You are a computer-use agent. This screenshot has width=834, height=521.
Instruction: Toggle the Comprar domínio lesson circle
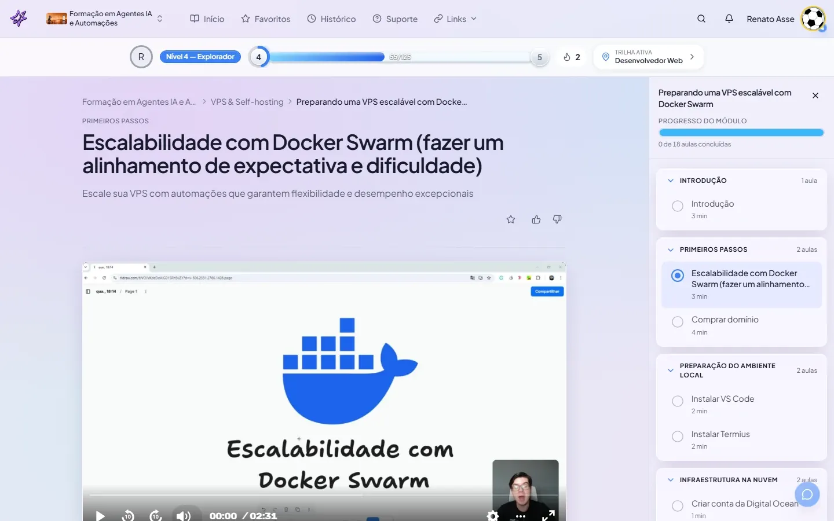click(678, 322)
